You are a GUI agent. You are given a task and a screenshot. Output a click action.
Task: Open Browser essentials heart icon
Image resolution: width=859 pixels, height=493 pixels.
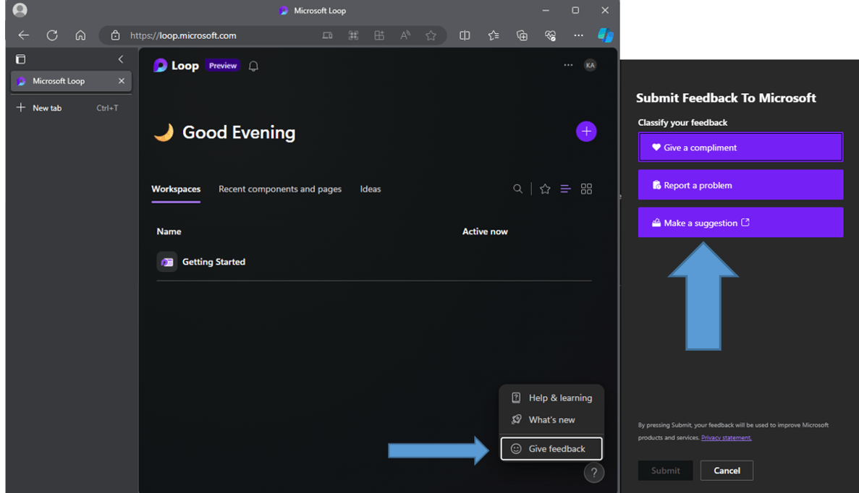[x=551, y=35]
